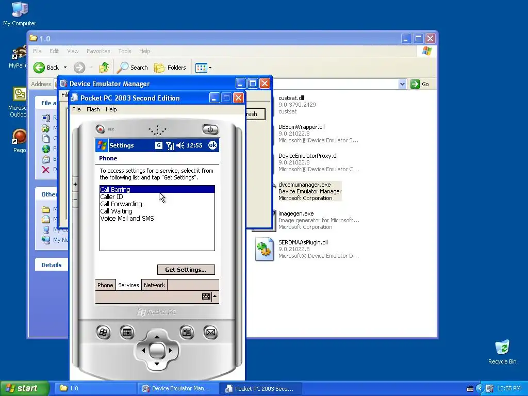The image size is (528, 396).
Task: Open the Favorites menu in Explorer
Action: (98, 51)
